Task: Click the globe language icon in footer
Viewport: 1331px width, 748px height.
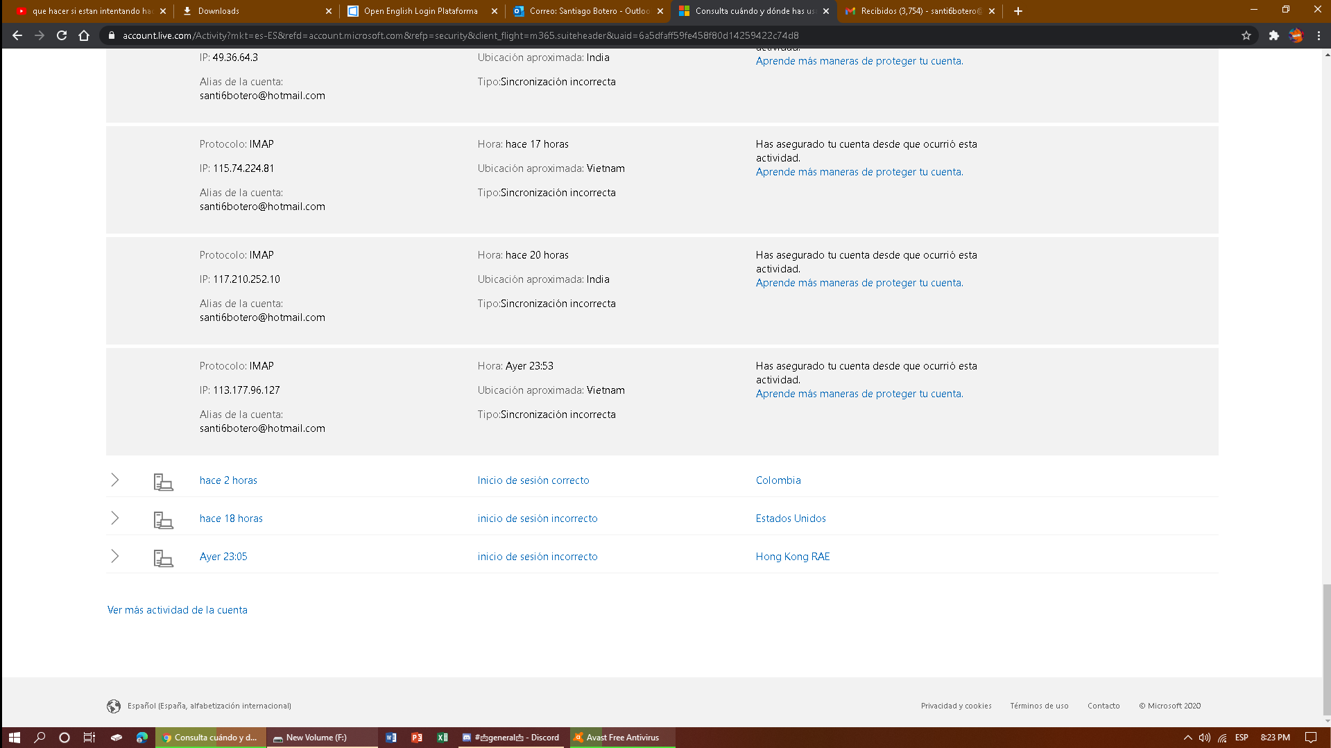Action: coord(114,706)
